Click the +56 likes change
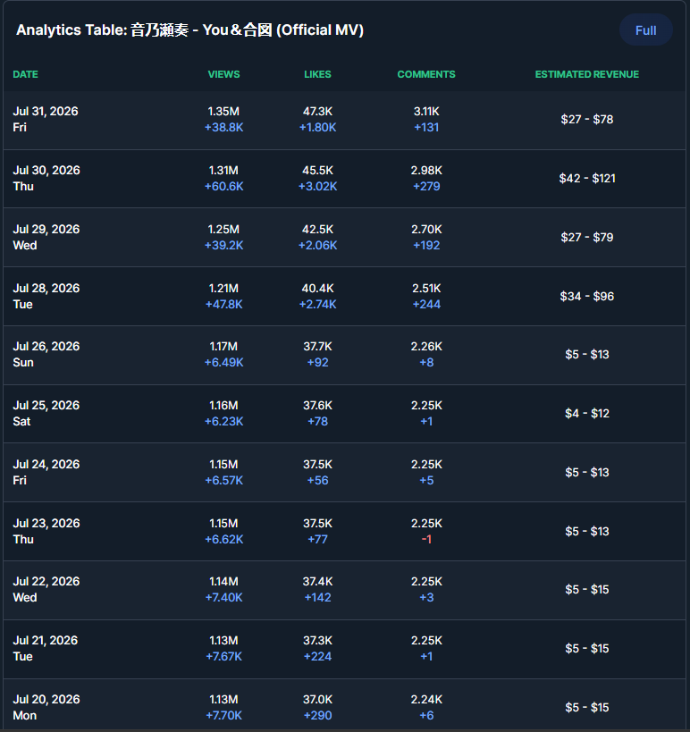This screenshot has height=732, width=690. pos(317,480)
